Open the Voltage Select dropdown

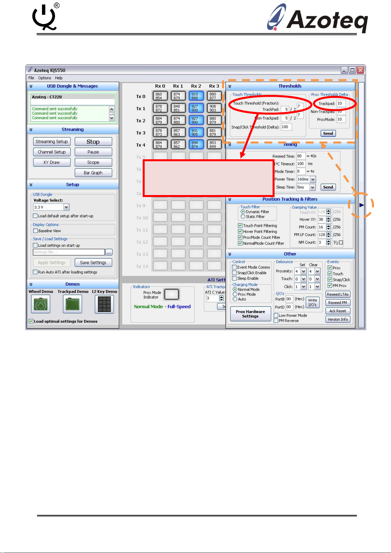(x=66, y=207)
